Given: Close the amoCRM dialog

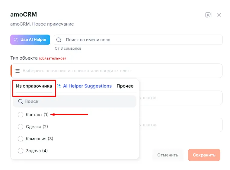Looking at the screenshot, I should [x=219, y=15].
